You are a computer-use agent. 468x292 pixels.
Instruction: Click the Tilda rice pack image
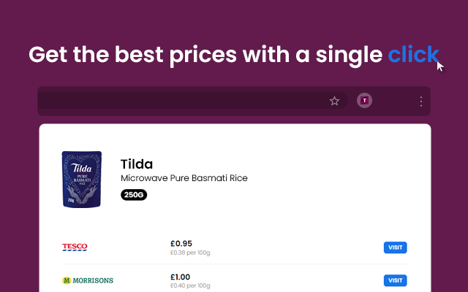(81, 180)
